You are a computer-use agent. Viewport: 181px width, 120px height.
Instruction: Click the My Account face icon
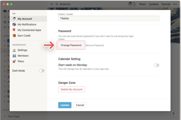[x=14, y=19]
